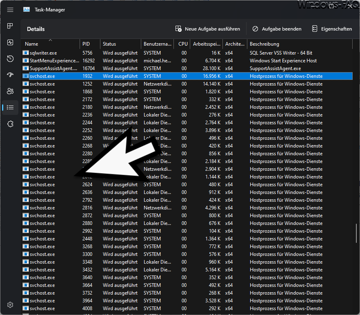The width and height of the screenshot is (360, 315).
Task: Click 6.704 K memory value
Action: coord(213,61)
